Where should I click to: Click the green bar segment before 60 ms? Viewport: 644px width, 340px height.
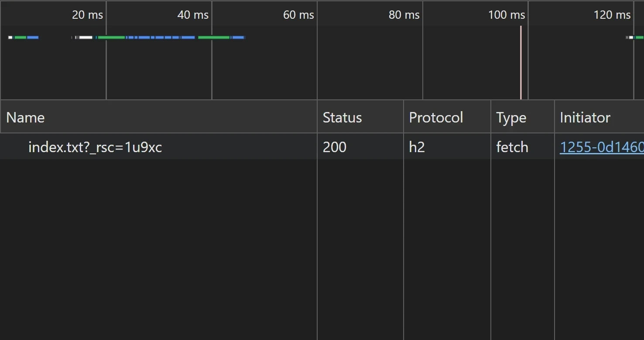214,37
